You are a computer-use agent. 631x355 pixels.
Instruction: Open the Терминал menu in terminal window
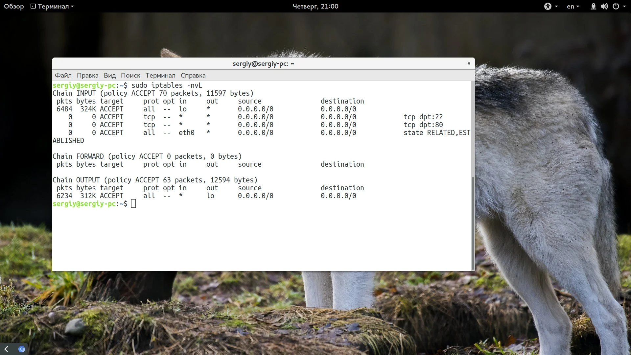point(160,75)
